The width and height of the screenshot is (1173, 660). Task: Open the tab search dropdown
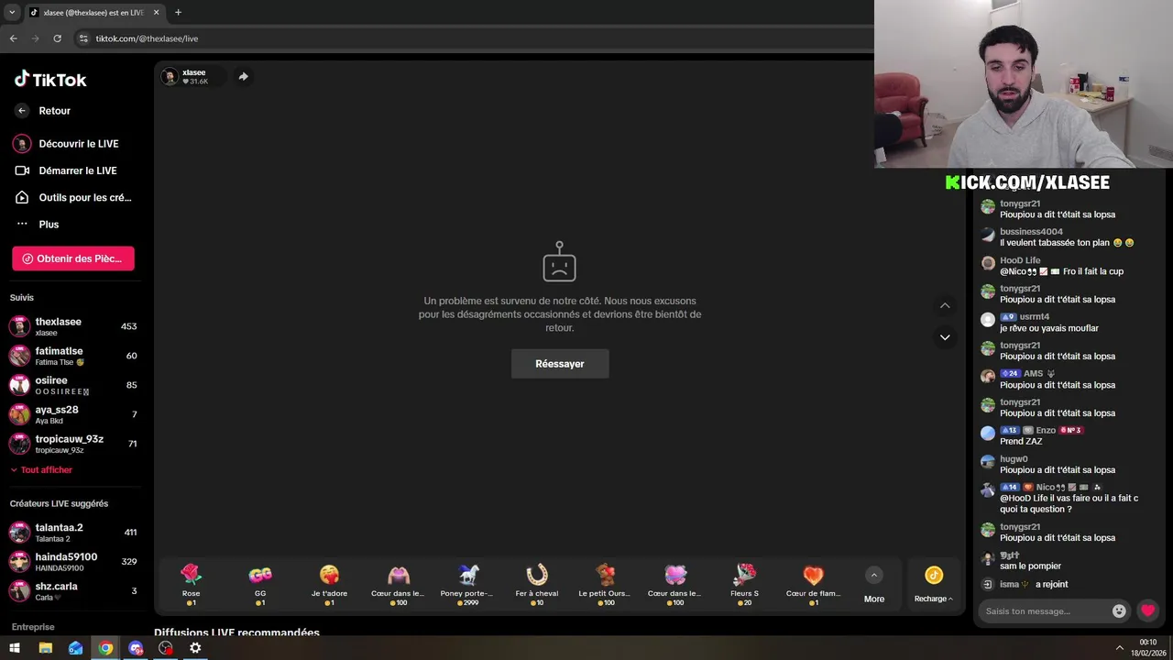tap(12, 13)
